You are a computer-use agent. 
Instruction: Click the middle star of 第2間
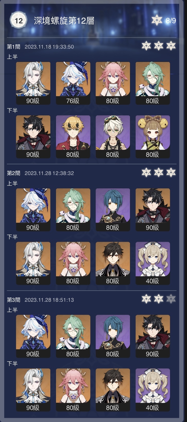158,172
